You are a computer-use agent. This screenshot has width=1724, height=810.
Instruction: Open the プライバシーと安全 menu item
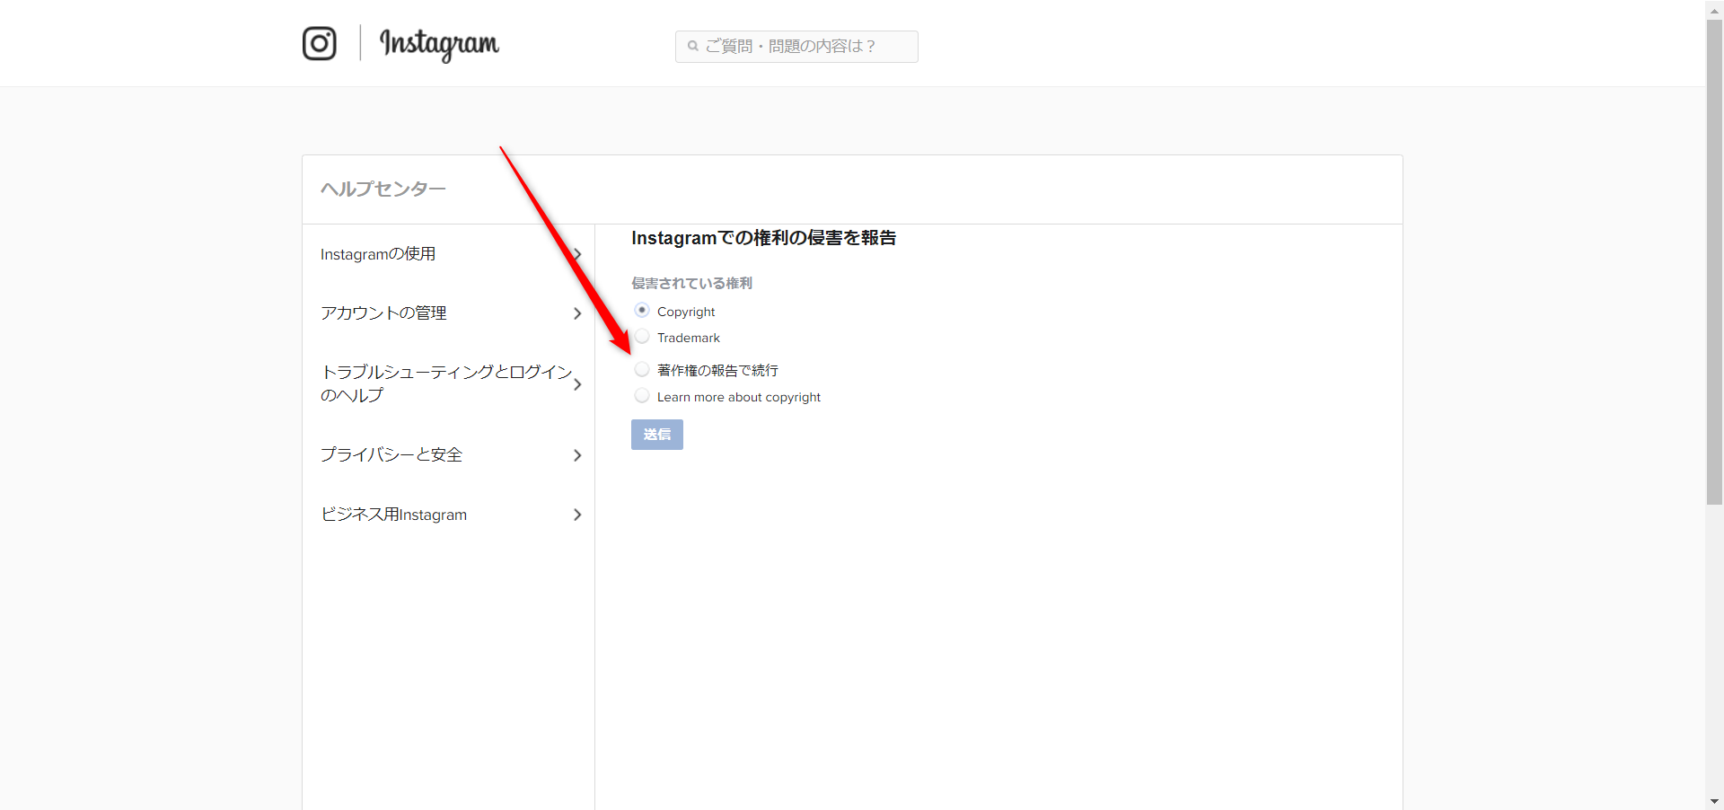(391, 454)
